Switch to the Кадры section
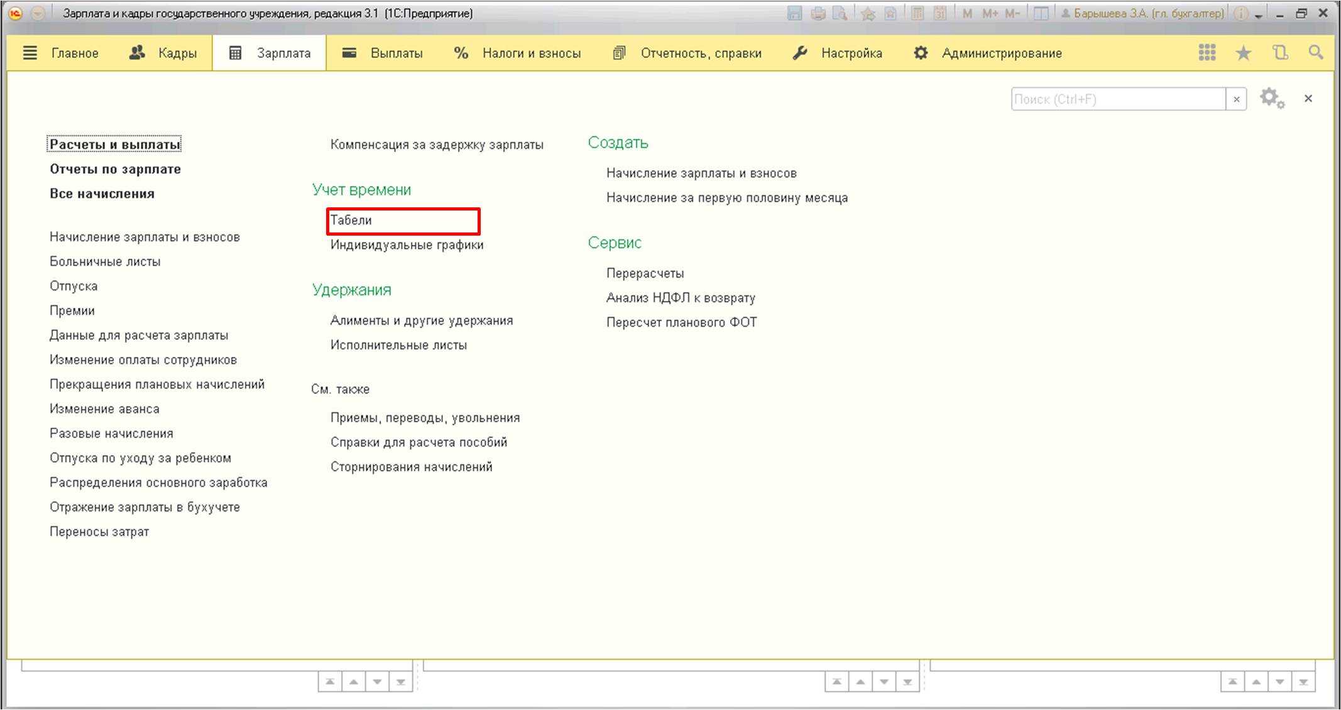This screenshot has width=1341, height=710. [x=163, y=53]
